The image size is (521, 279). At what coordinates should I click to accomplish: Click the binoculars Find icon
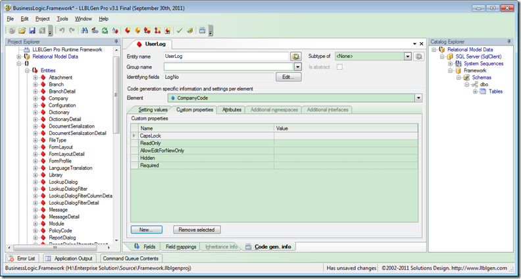(85, 30)
